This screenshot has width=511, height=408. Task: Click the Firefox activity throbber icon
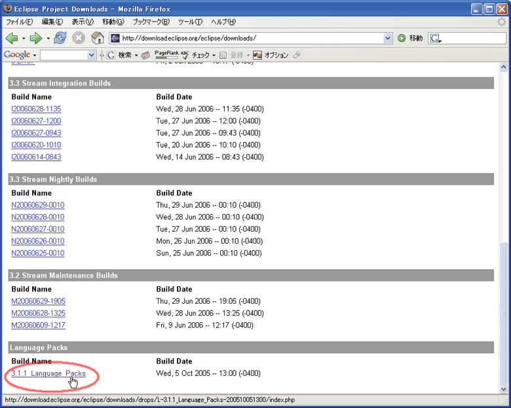click(502, 22)
